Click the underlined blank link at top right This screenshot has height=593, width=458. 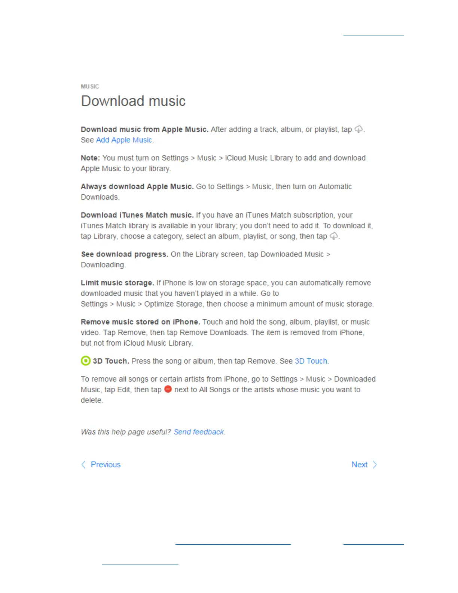pyautogui.click(x=374, y=35)
